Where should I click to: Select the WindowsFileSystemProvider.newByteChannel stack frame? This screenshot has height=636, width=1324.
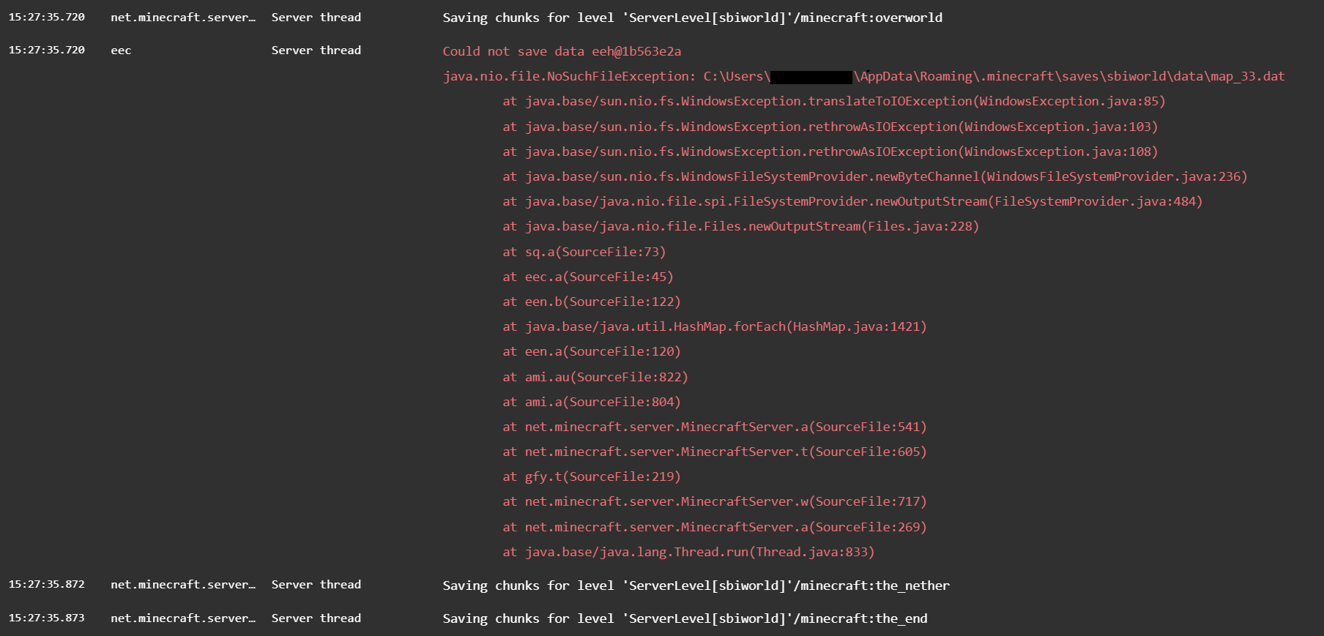[x=874, y=176]
